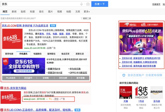165x112 pixels.
Task: Click the blue 官网 badge beside 京东JD.COM官网 title
Action: coord(53,26)
